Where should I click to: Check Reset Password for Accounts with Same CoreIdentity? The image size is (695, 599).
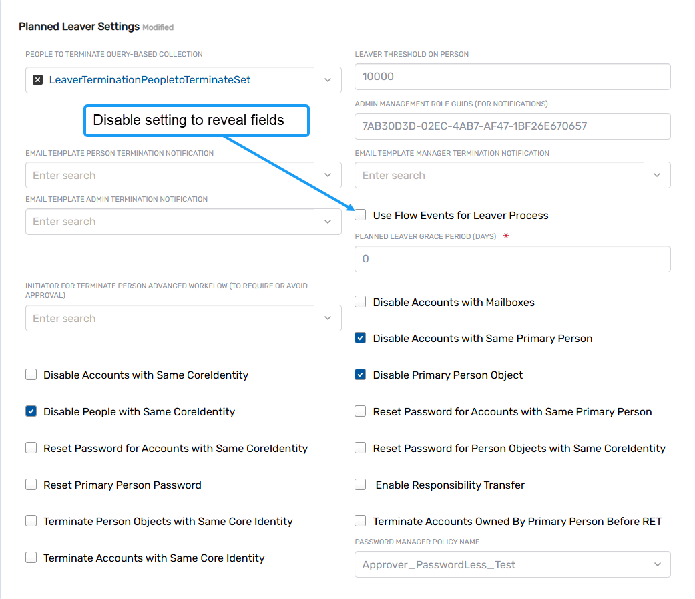pos(31,448)
